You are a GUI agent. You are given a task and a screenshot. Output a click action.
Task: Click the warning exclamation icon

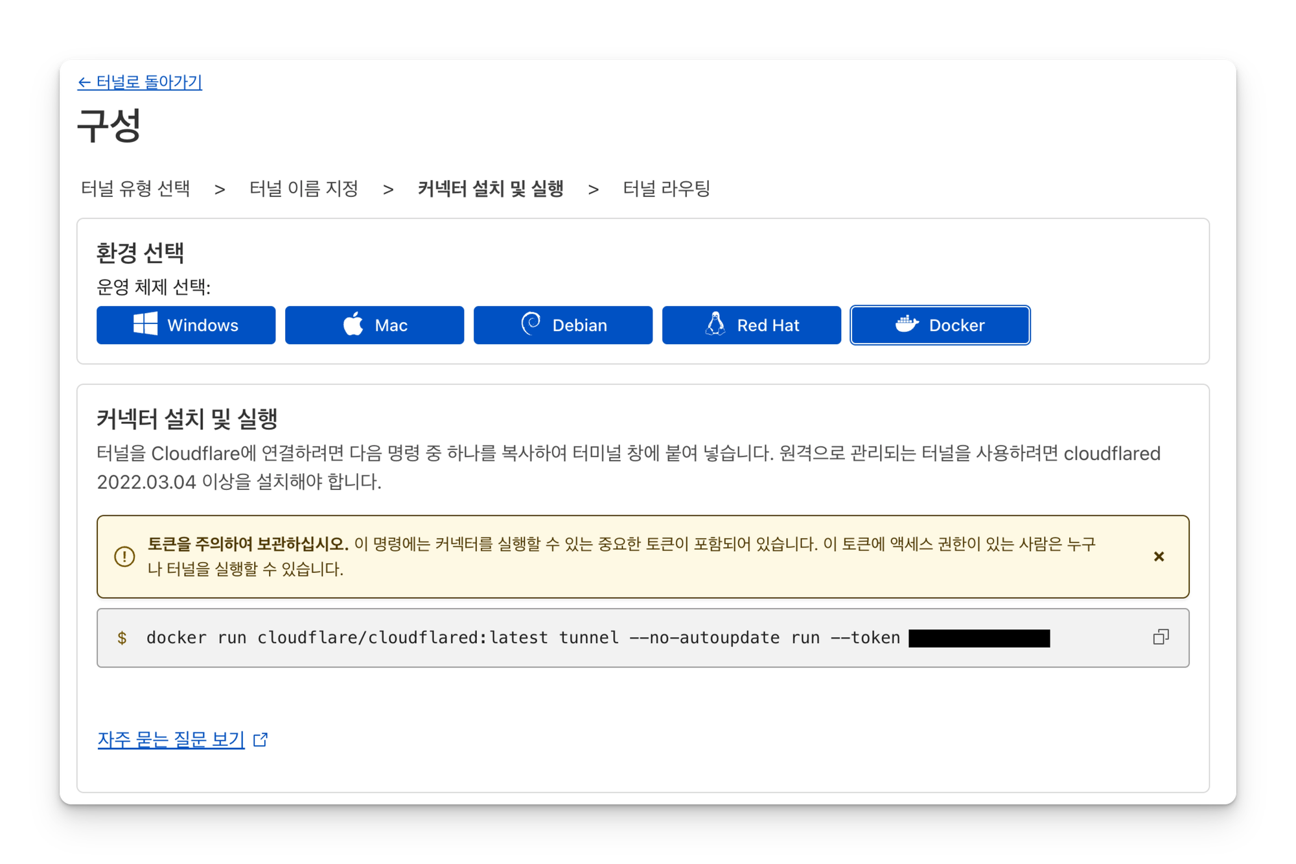point(124,556)
